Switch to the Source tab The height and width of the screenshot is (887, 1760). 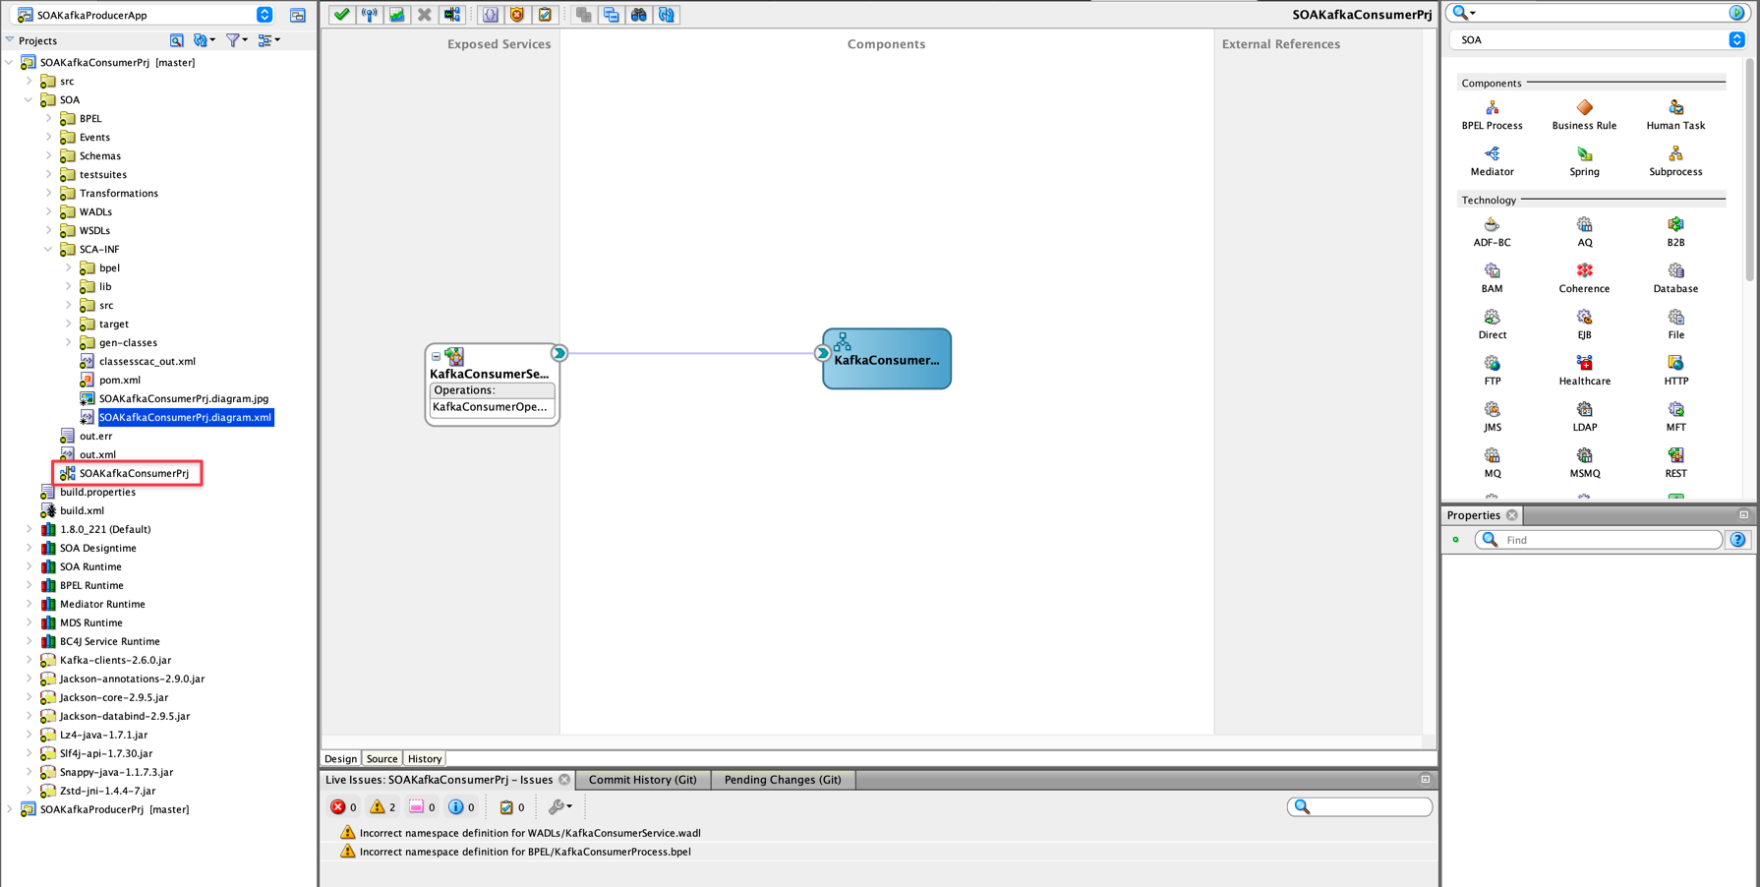[381, 759]
